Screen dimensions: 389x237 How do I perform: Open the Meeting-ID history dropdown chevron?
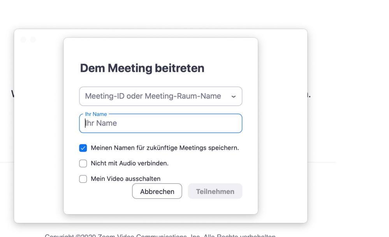[233, 97]
